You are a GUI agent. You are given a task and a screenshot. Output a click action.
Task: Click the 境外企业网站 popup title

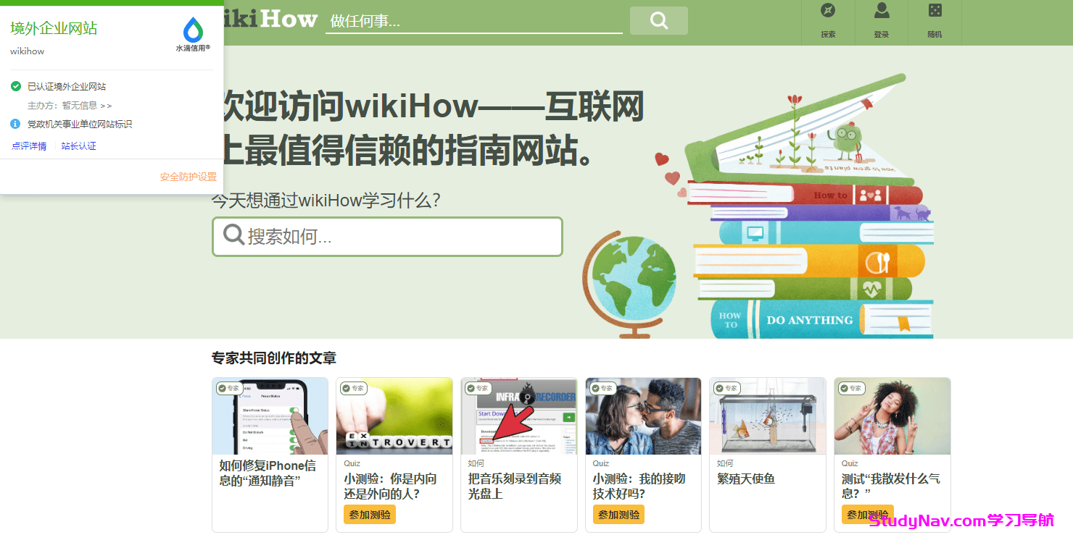[54, 28]
